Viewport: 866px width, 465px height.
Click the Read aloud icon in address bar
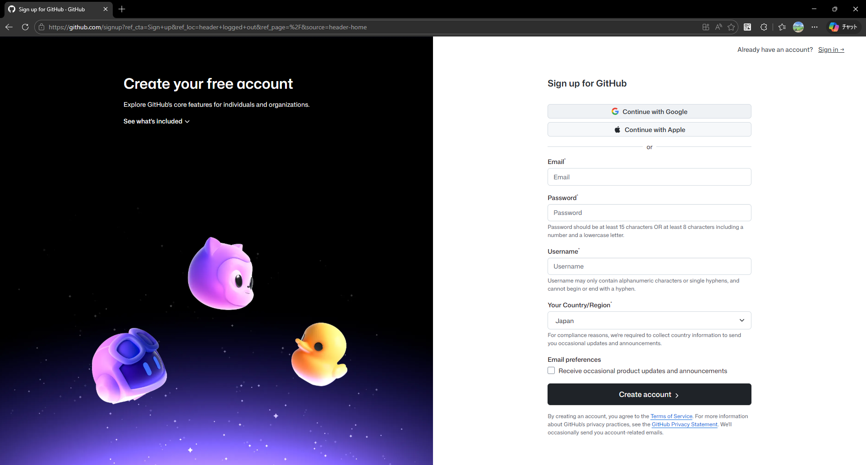point(719,27)
